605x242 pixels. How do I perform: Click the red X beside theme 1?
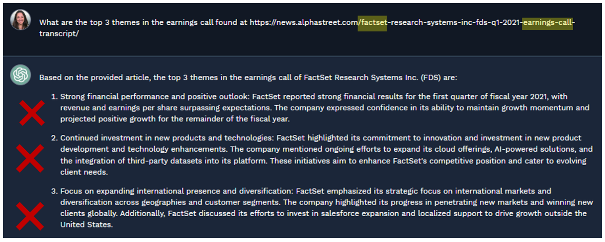(32, 112)
